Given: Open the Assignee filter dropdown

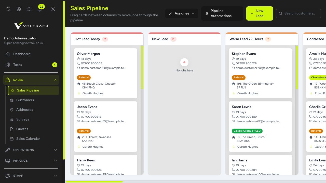Looking at the screenshot, I should tap(182, 13).
